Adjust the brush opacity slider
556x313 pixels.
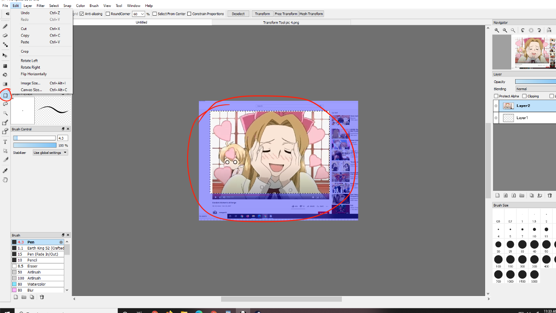[35, 145]
